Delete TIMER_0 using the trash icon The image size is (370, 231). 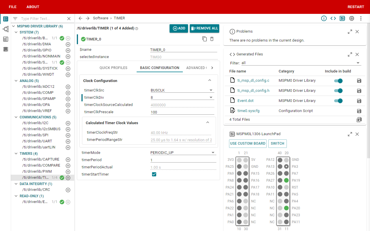point(212,39)
